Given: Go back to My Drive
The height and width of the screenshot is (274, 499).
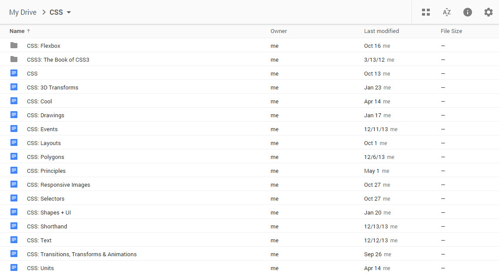Looking at the screenshot, I should pos(23,13).
